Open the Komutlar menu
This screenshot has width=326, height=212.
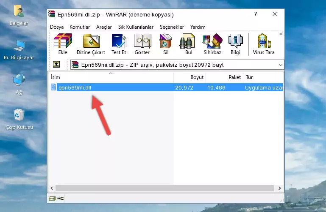click(x=80, y=27)
